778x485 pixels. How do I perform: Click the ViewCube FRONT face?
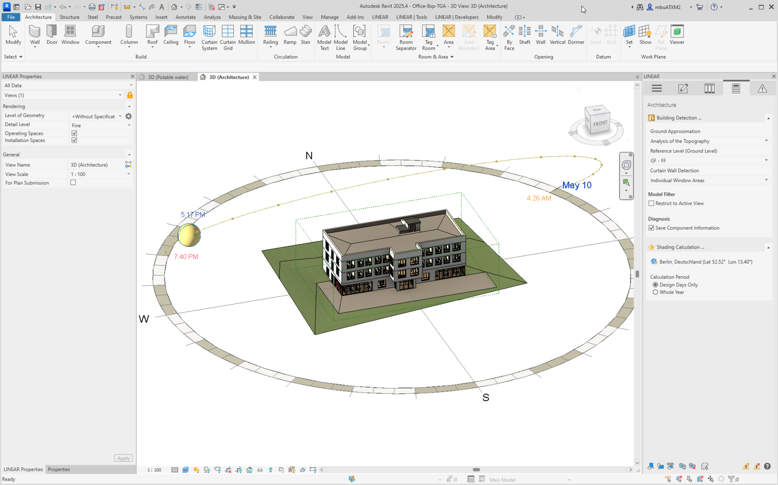(x=600, y=123)
